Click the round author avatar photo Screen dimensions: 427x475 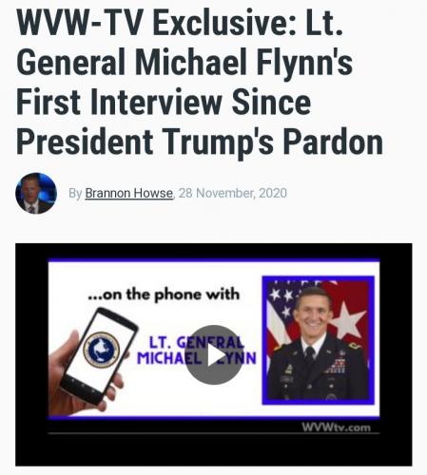(x=36, y=193)
